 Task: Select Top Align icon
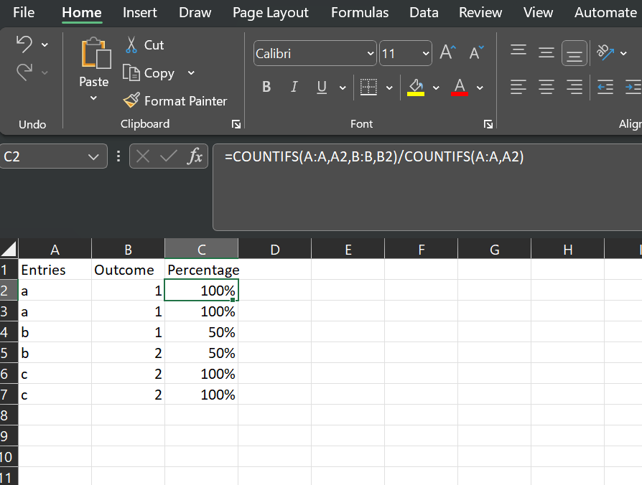[518, 50]
